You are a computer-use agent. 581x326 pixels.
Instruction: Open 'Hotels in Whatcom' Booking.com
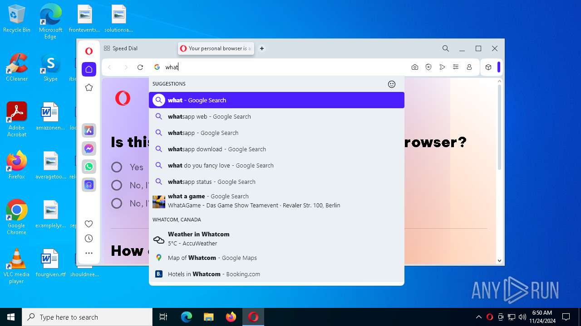[x=276, y=274]
